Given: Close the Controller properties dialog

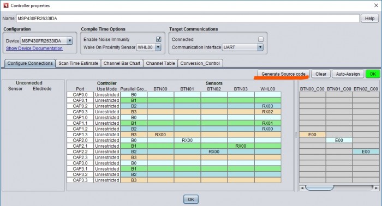Looking at the screenshot, I should 376,5.
